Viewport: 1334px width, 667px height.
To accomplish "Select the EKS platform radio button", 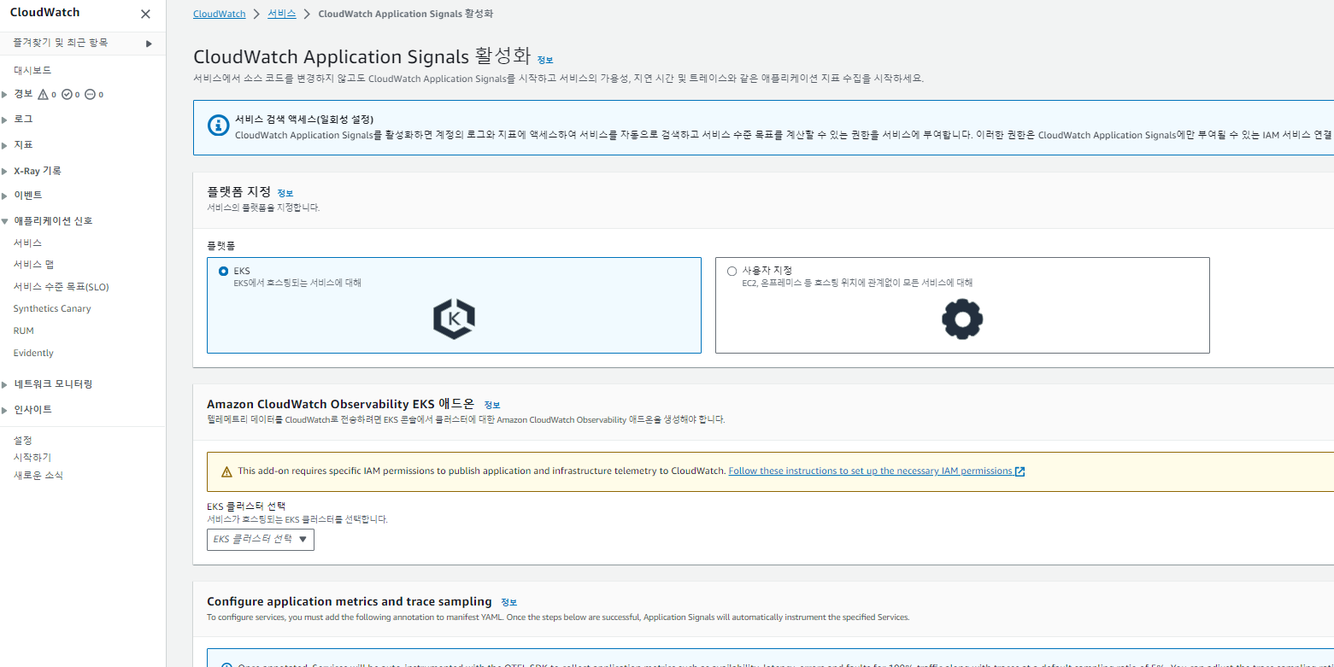I will pyautogui.click(x=224, y=272).
